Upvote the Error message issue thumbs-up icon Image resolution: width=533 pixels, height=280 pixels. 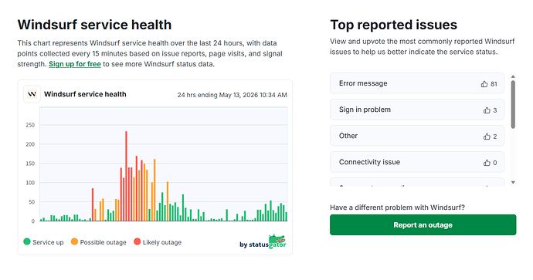484,84
